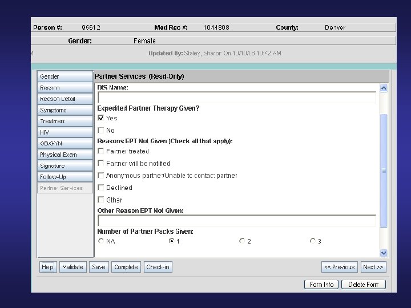The image size is (411, 308).
Task: Click the Expedited Partner Therapy Given? label
Action: tap(148, 108)
